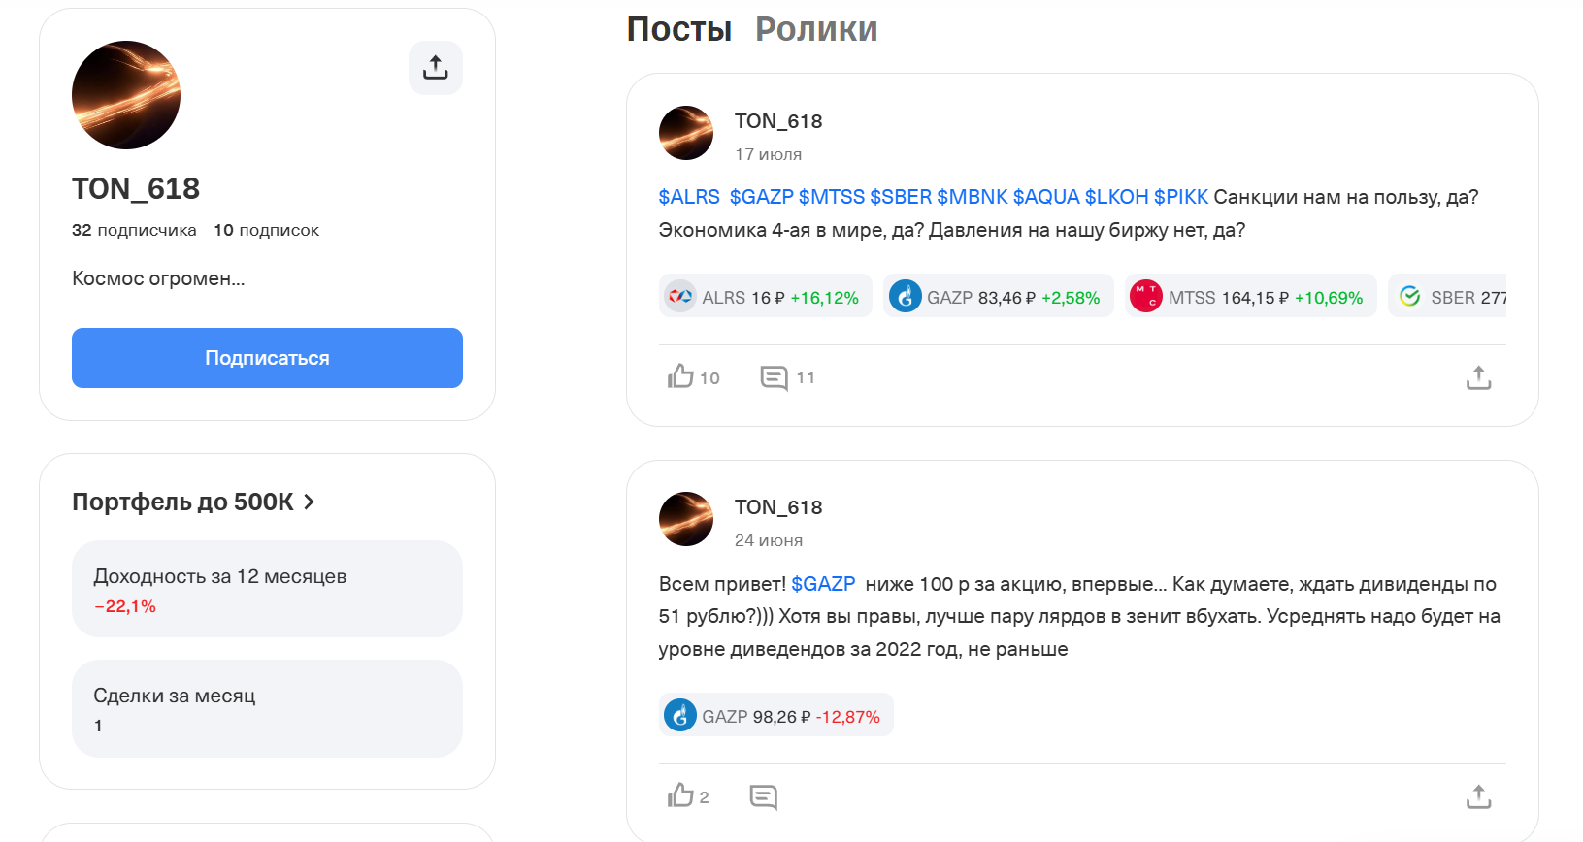Image resolution: width=1583 pixels, height=842 pixels.
Task: Share the 24 июня post
Action: [x=1478, y=797]
